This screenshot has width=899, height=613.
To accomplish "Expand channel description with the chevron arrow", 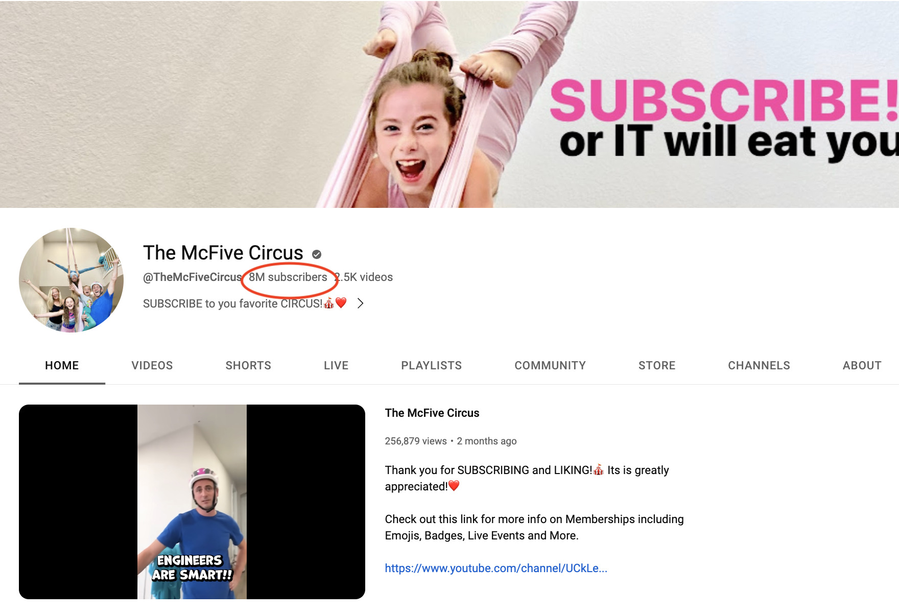I will pos(360,303).
